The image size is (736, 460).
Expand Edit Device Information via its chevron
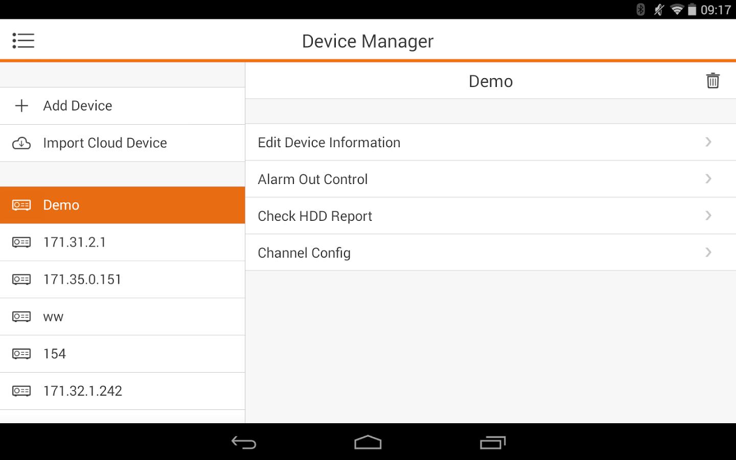tap(708, 142)
